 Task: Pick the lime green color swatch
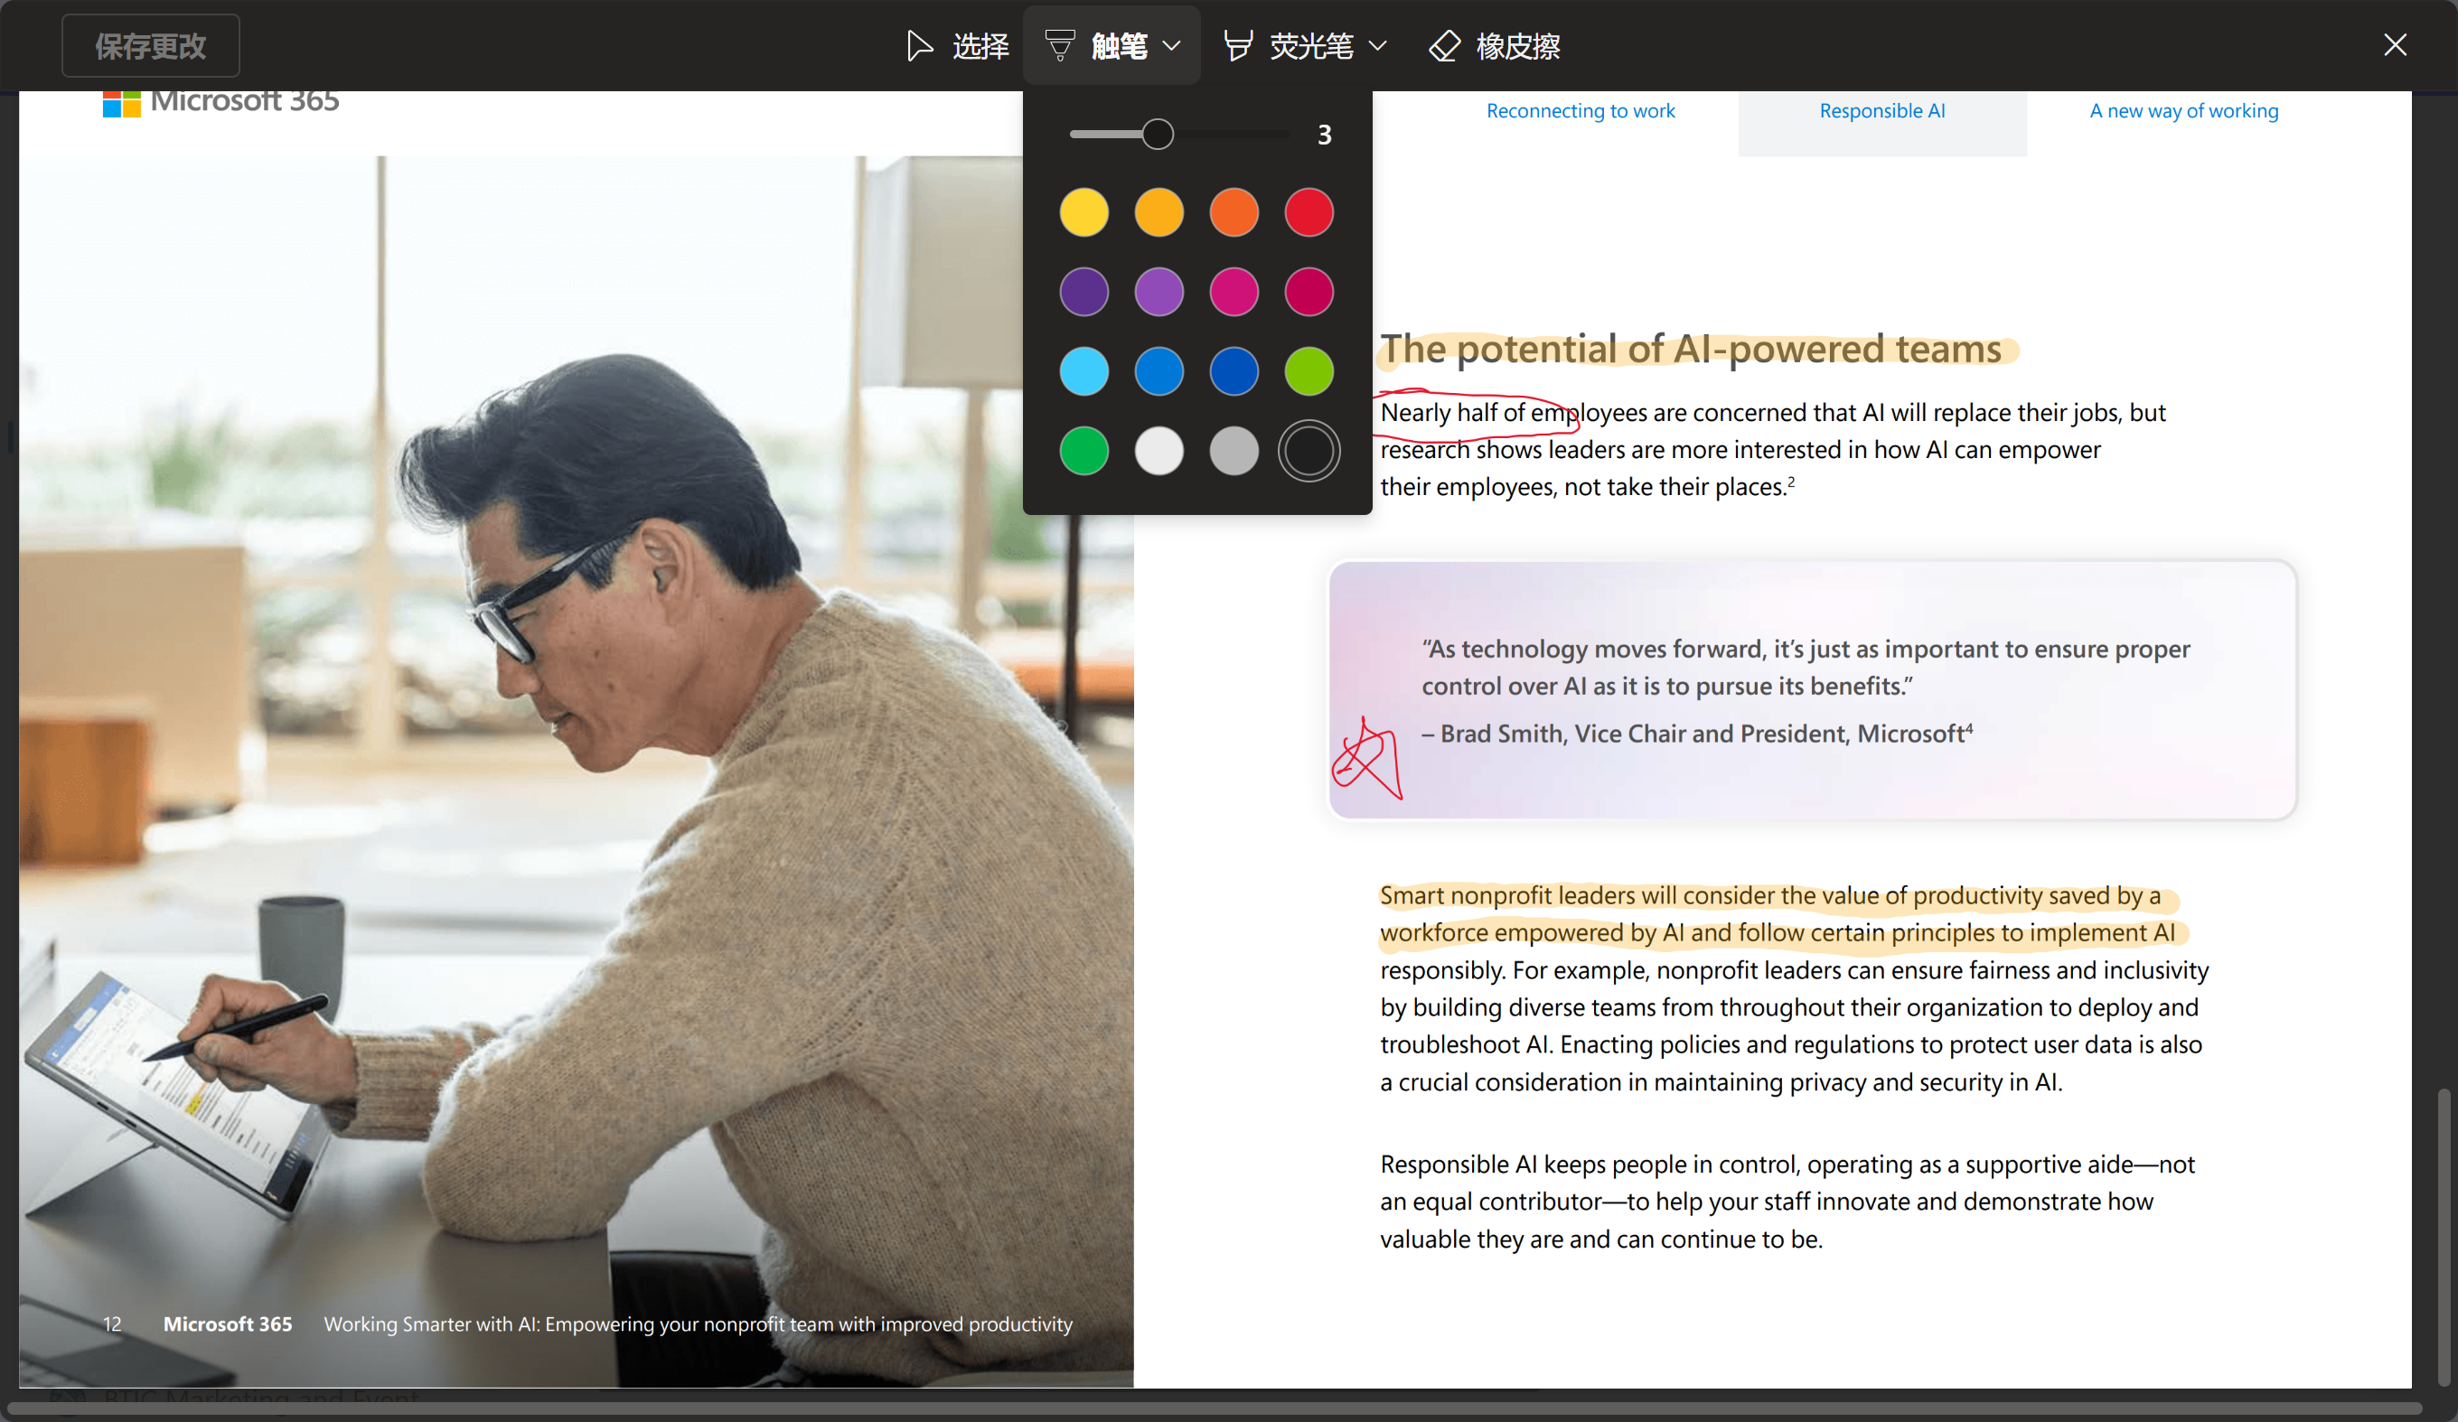pyautogui.click(x=1308, y=370)
